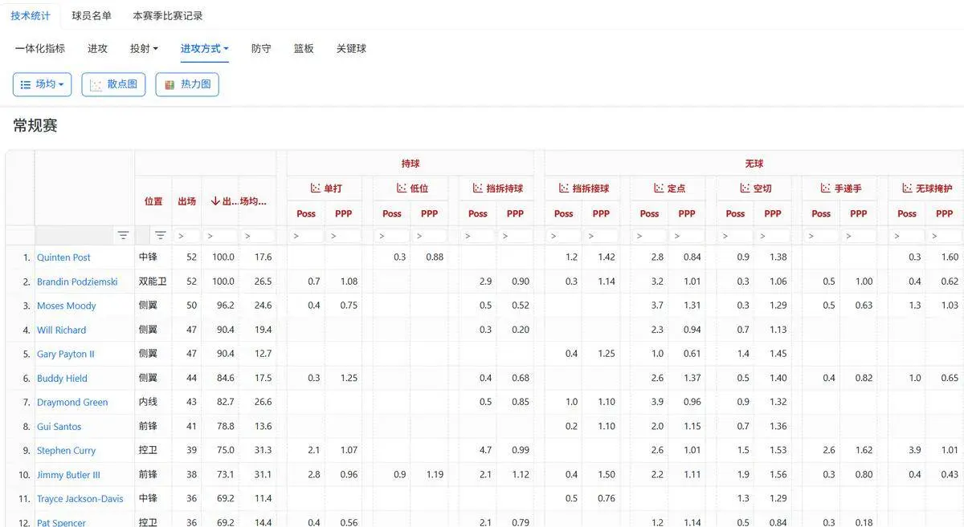
Task: Click scatter chart icon beside 挡拆接球
Action: (x=564, y=189)
